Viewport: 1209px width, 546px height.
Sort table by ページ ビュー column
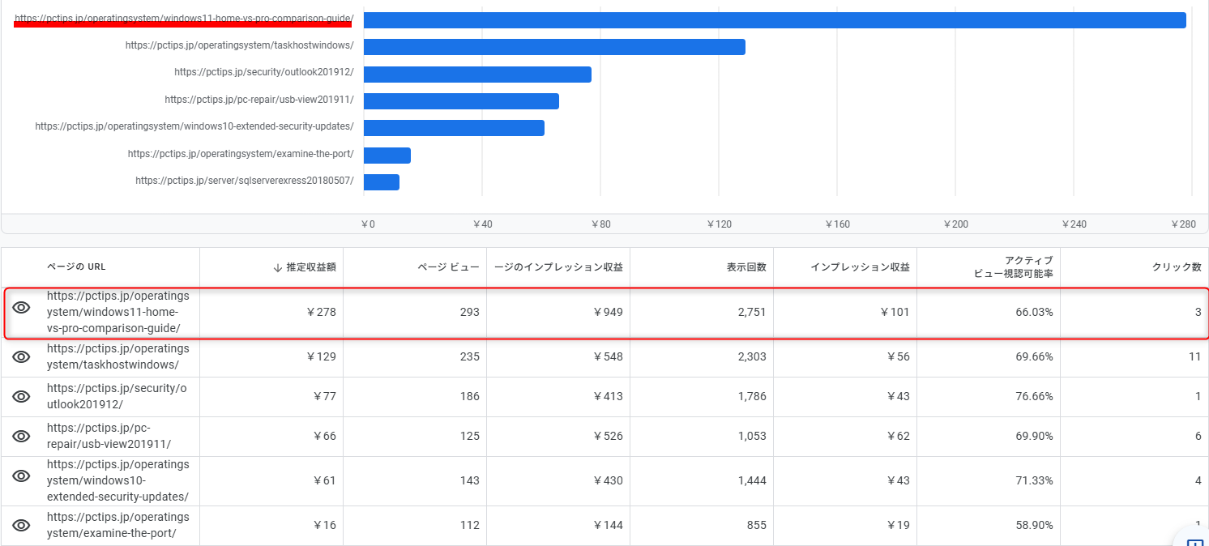448,267
